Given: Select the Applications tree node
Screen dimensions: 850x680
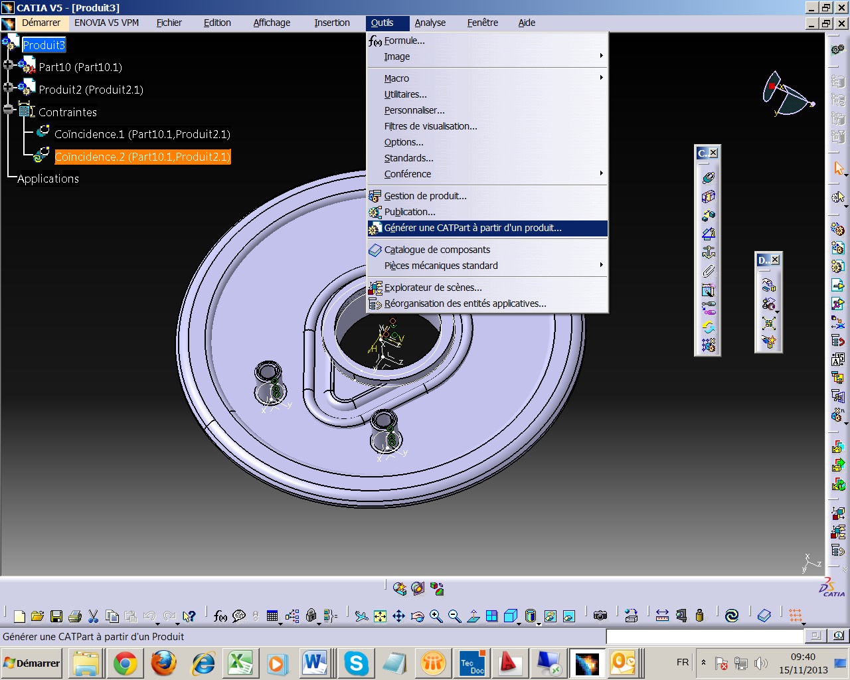Looking at the screenshot, I should [48, 179].
